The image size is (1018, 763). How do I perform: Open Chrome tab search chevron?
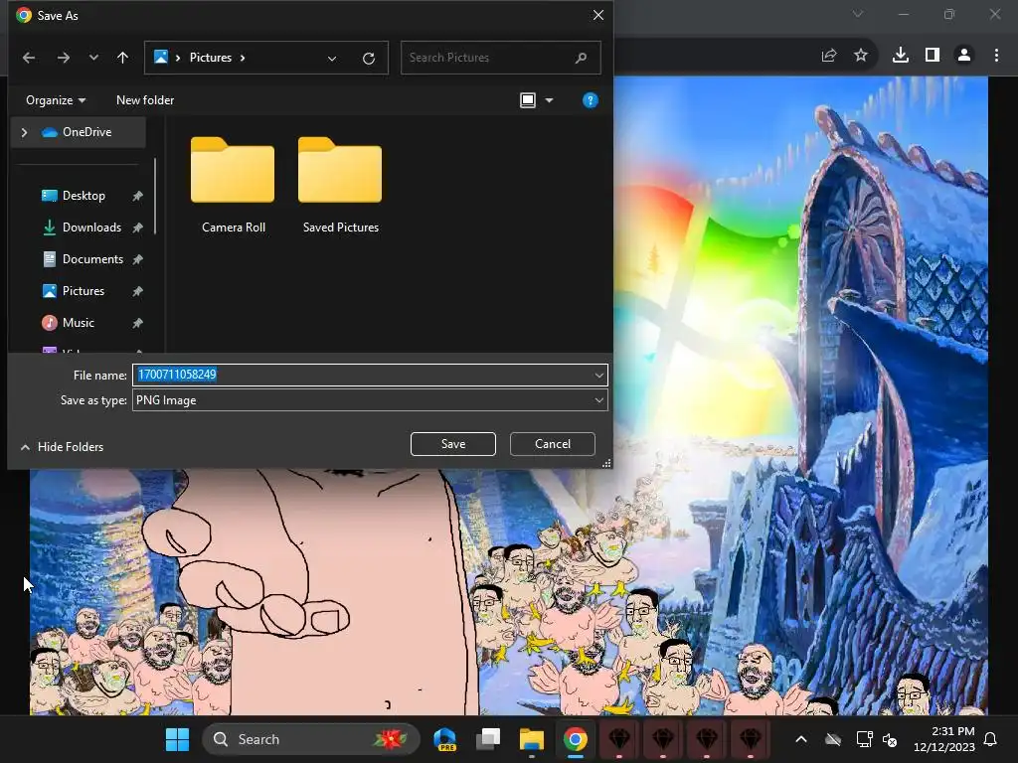[x=858, y=14]
